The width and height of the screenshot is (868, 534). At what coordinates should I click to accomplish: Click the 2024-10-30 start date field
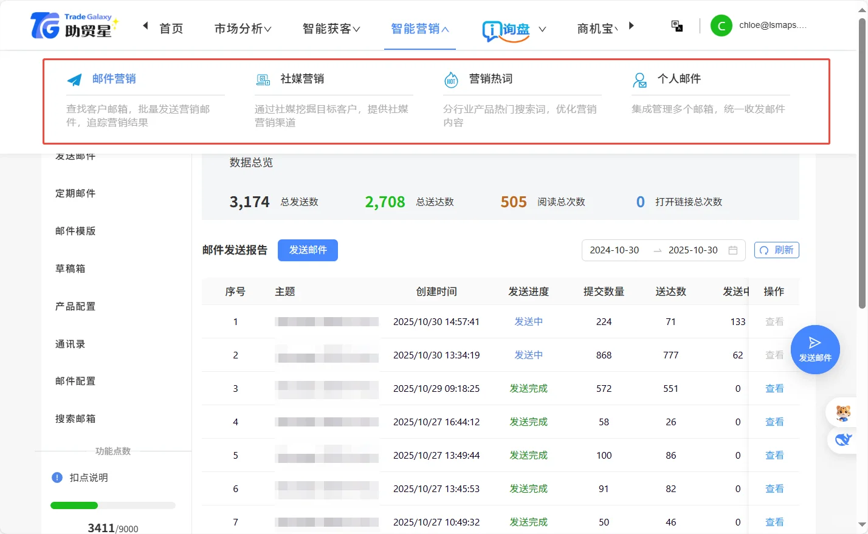(x=615, y=249)
